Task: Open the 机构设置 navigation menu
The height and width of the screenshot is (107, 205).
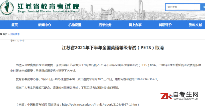Action: point(75,25)
